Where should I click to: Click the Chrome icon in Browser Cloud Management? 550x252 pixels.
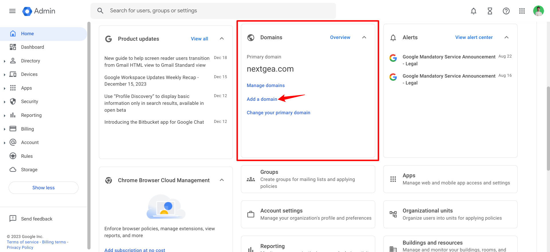(109, 180)
